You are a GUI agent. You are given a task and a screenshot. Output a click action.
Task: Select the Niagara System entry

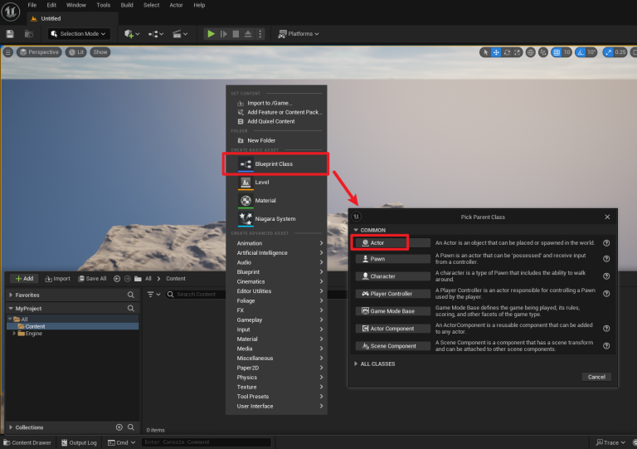click(x=276, y=219)
